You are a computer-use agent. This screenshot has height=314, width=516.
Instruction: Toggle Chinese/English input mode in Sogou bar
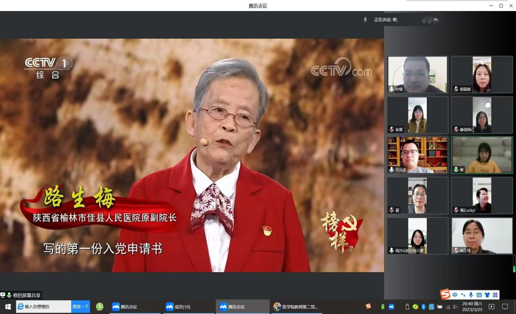455,295
